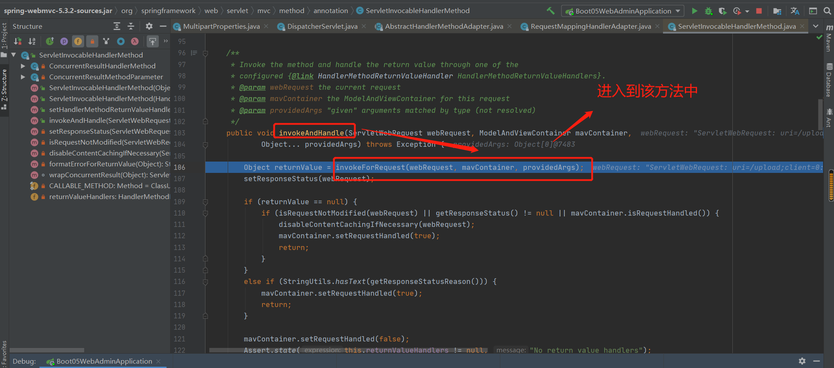The height and width of the screenshot is (368, 834).
Task: Click the line 106 gutter number
Action: [x=179, y=167]
